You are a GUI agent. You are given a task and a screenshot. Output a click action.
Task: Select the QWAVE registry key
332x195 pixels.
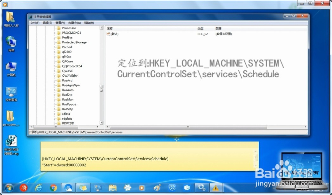click(x=67, y=71)
